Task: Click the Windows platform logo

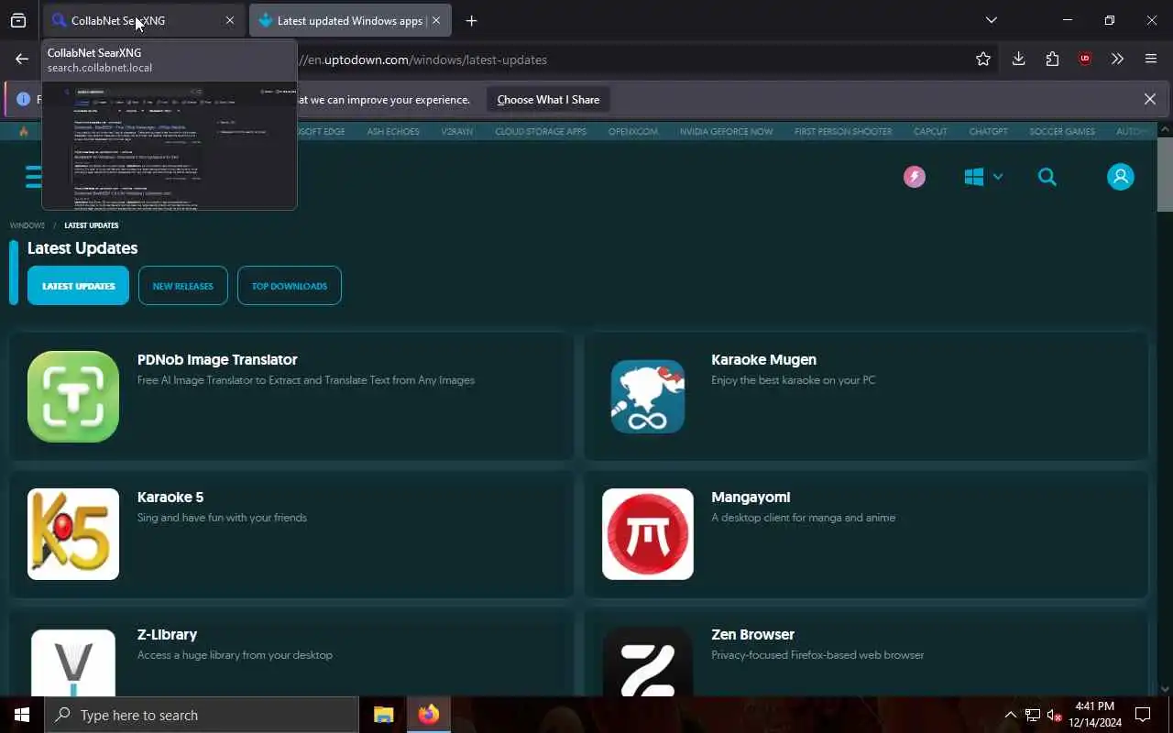Action: [974, 177]
